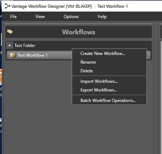162x154 pixels.
Task: Select Import Workflows in context menu
Action: tap(109, 81)
